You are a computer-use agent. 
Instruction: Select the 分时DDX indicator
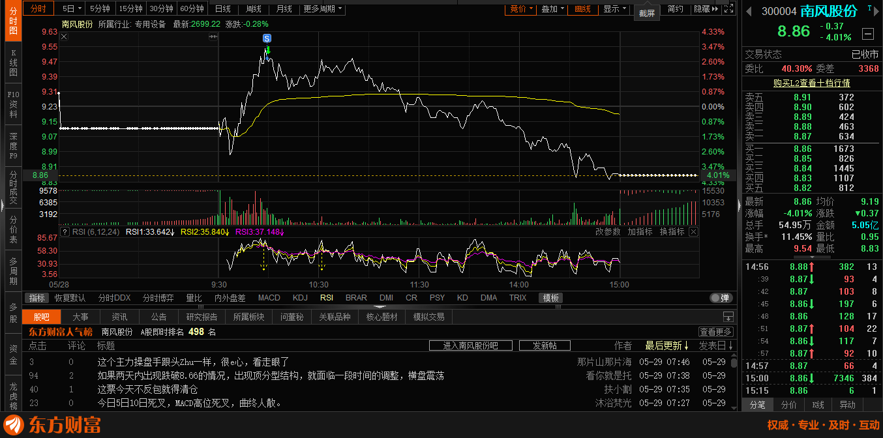[x=115, y=298]
